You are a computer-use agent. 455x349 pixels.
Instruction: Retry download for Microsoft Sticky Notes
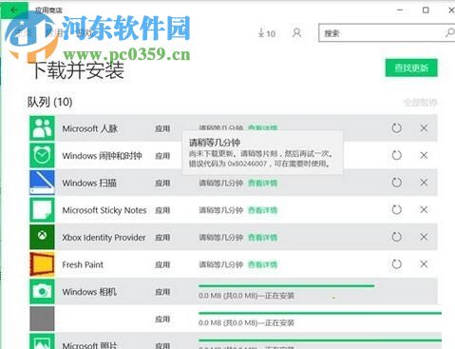(x=397, y=209)
